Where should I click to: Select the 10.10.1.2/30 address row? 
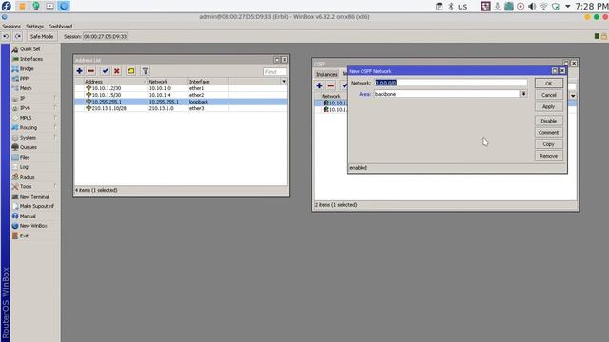(x=181, y=88)
